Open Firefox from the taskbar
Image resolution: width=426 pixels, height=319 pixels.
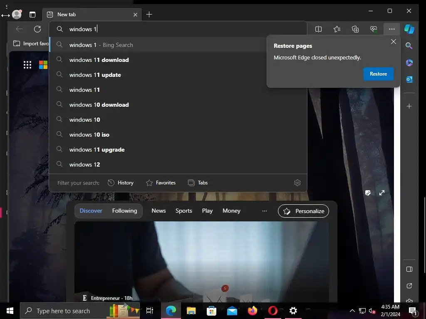click(252, 311)
